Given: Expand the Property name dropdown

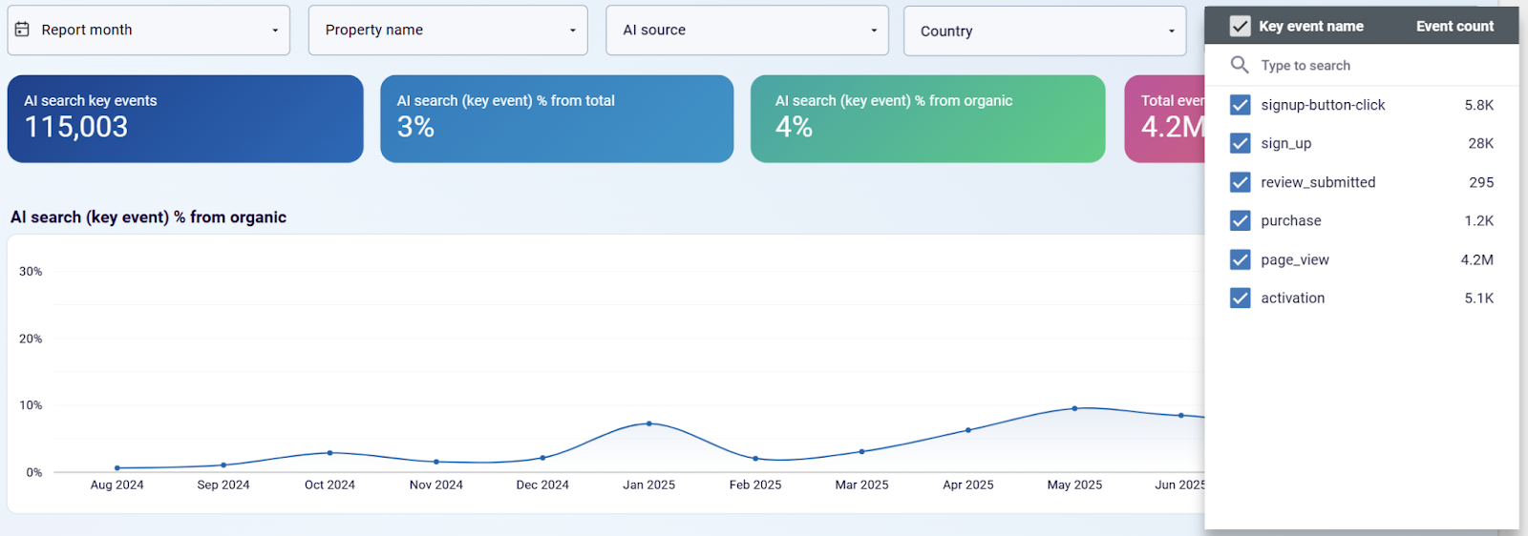Looking at the screenshot, I should (x=447, y=31).
